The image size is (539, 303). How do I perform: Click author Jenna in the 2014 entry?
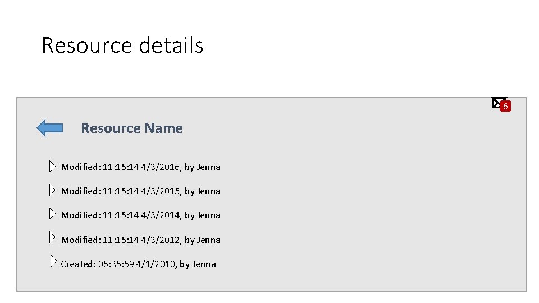click(209, 215)
